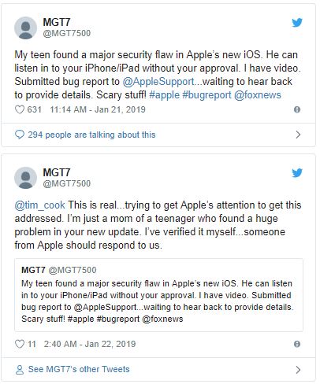This screenshot has height=384, width=320.
Task: Open MGT7 avatar in second tweet
Action: pos(25,178)
